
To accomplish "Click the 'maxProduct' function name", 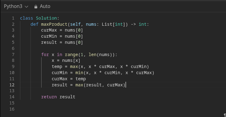I will point(54,24).
